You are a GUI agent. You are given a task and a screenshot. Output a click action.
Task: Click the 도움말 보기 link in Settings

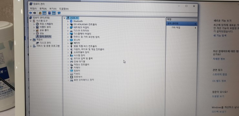(x=218, y=96)
